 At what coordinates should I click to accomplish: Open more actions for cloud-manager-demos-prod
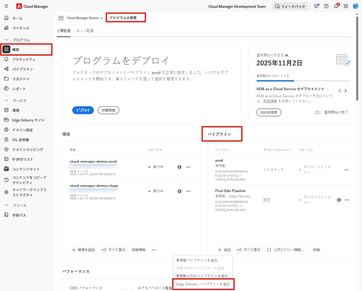click(x=188, y=167)
